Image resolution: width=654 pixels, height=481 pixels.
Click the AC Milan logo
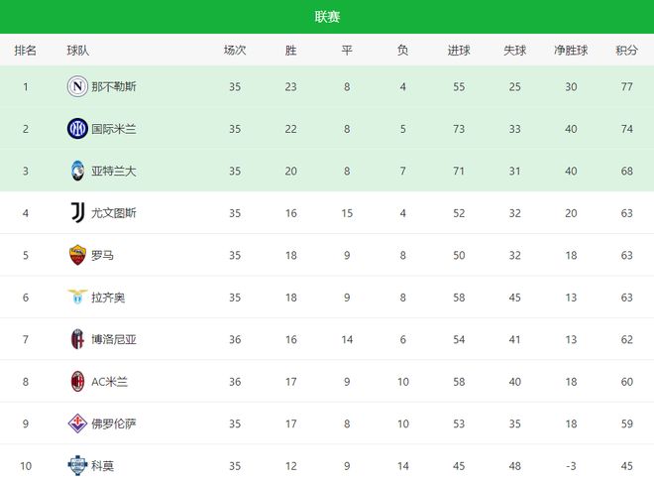(77, 381)
